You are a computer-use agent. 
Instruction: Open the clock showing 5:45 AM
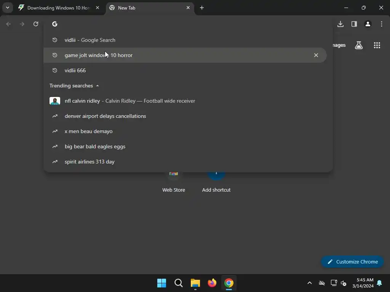point(363,283)
